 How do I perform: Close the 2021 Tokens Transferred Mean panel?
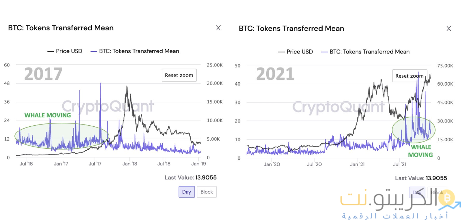coord(449,29)
